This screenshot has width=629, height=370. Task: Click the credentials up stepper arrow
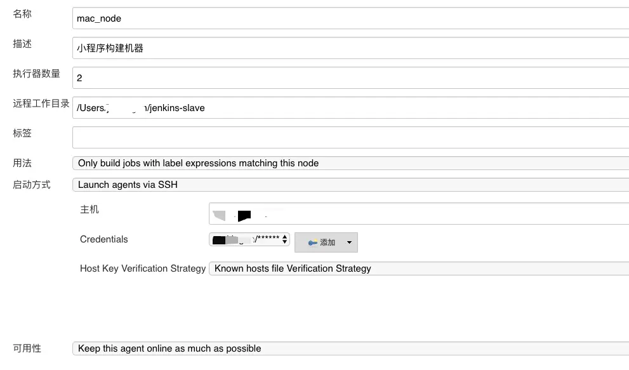(x=284, y=237)
